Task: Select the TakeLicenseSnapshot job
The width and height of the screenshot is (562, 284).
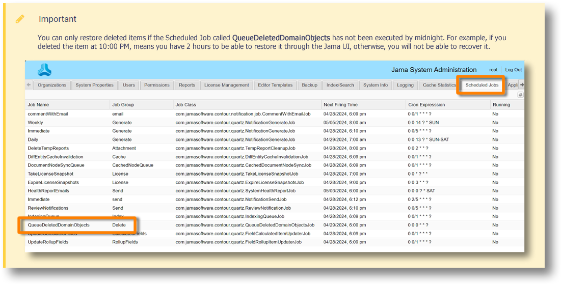Action: (50, 174)
